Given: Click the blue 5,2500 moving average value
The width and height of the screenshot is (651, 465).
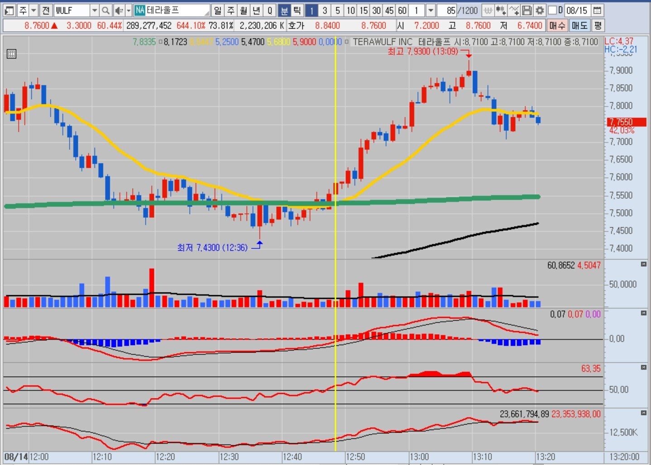Looking at the screenshot, I should tap(227, 42).
